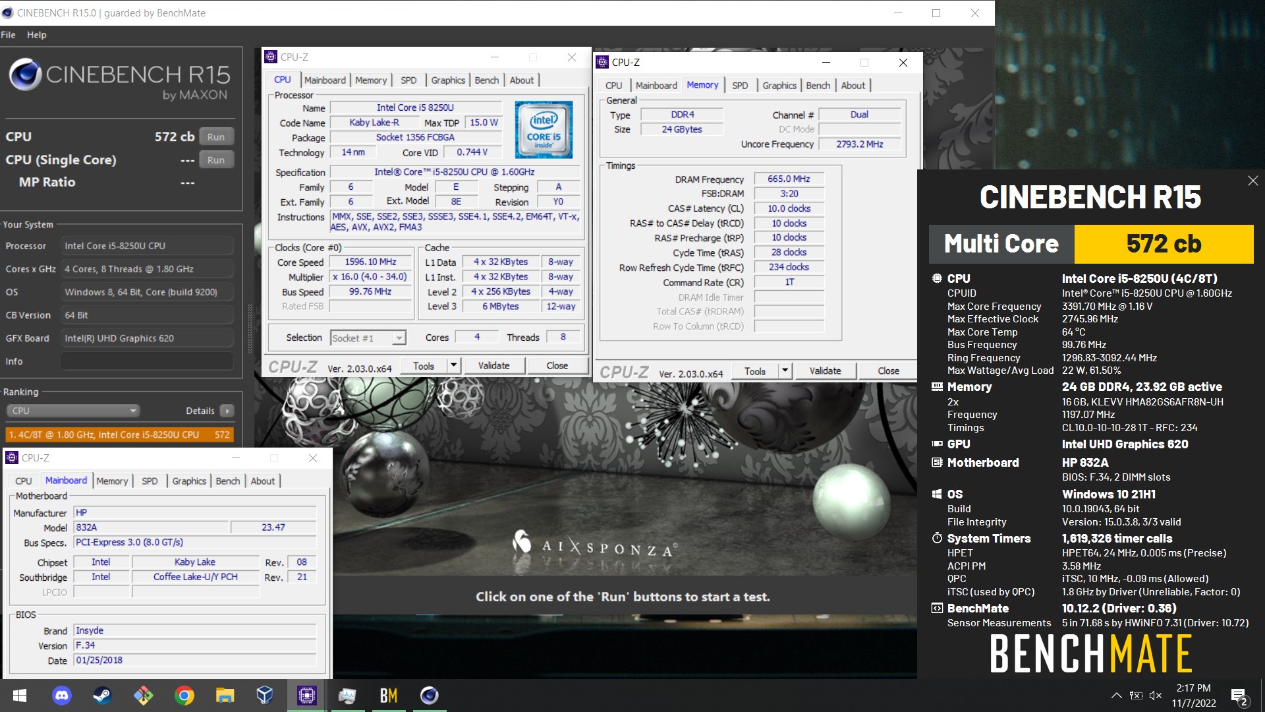Expand Tools dropdown arrow in Memory CPU-Z window
Viewport: 1265px width, 712px height.
pos(785,371)
